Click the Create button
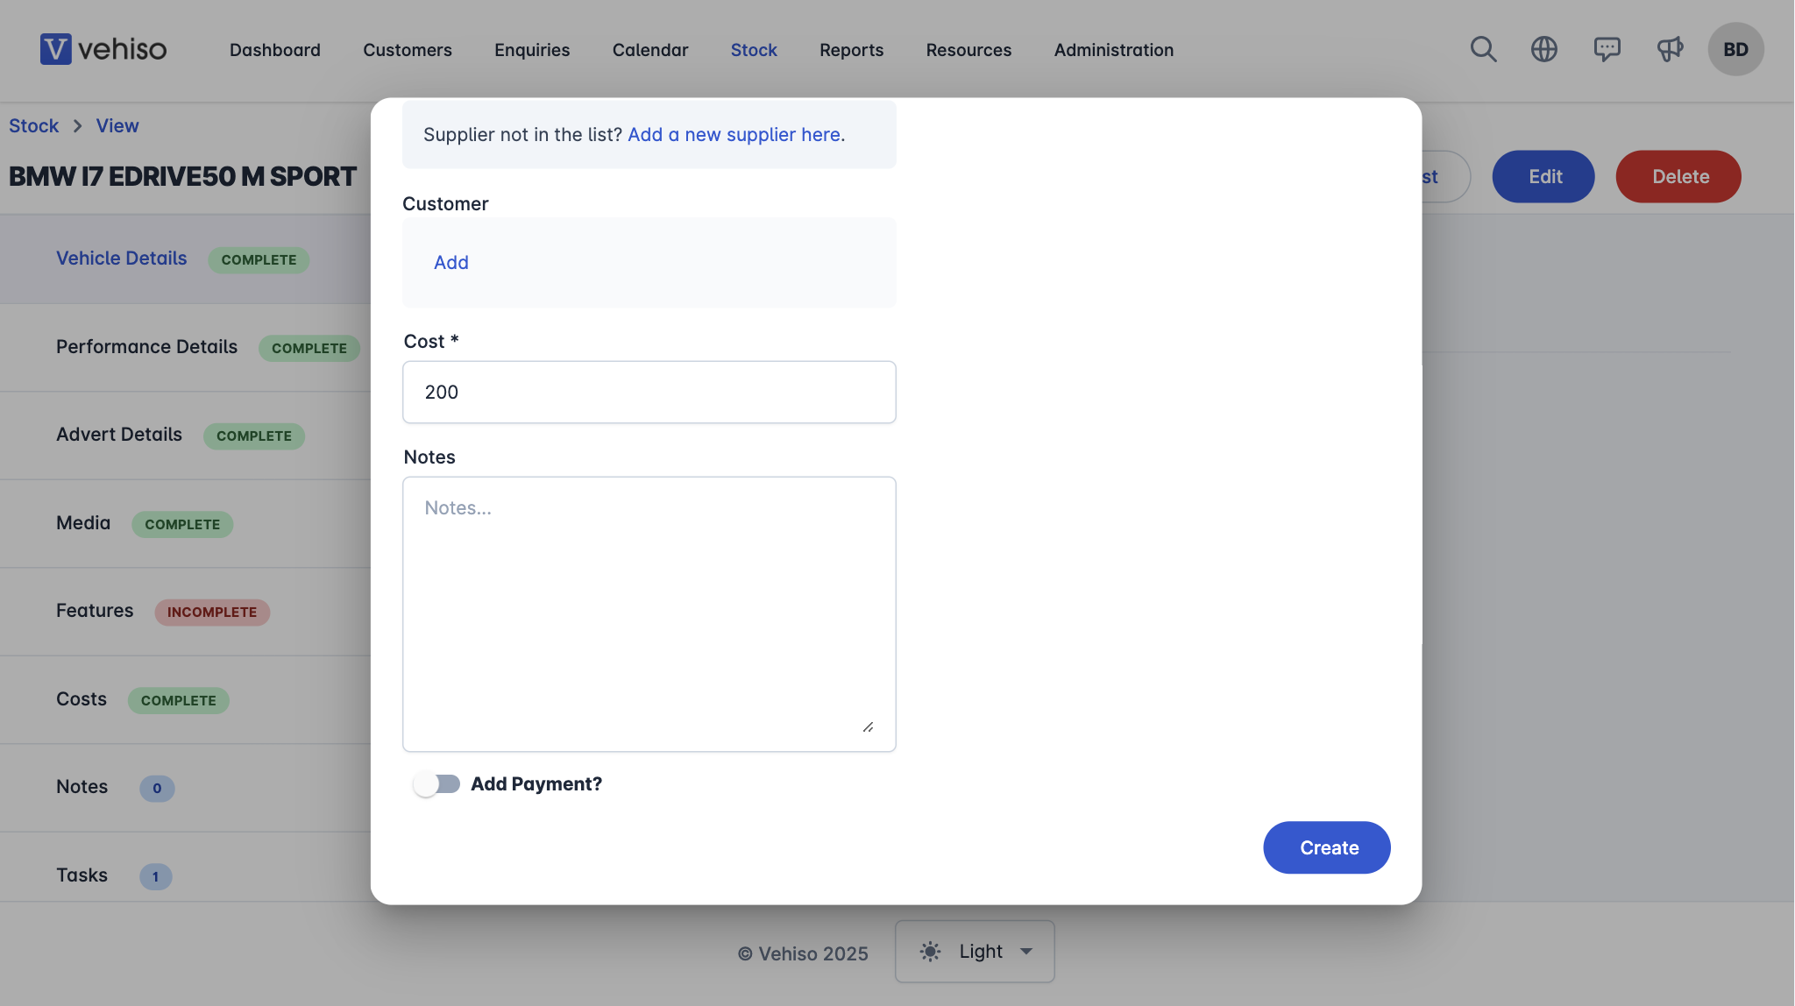Image resolution: width=1795 pixels, height=1006 pixels. (1326, 847)
